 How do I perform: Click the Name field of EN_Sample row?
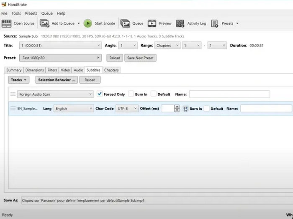click(266, 109)
